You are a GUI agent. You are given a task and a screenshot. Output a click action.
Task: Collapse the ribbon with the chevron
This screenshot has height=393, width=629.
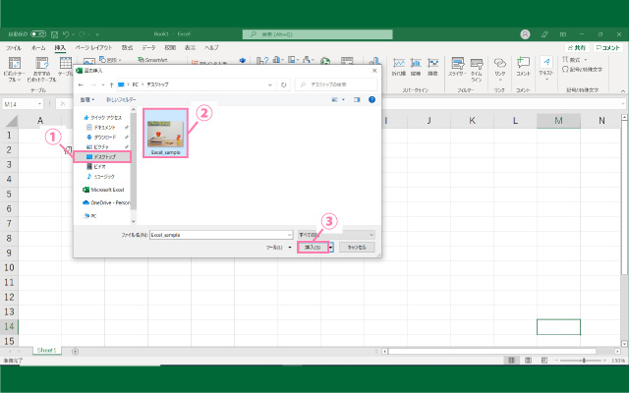click(623, 91)
